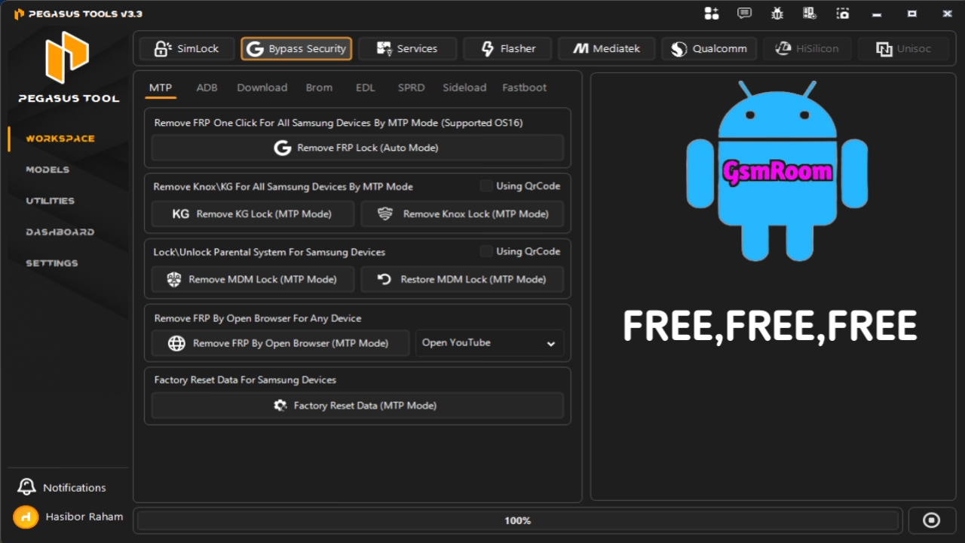Click Remove FRP Lock (Auto Mode)

[357, 148]
